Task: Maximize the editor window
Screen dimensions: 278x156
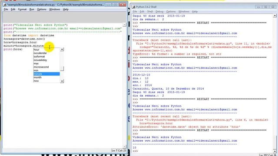Action: [x=115, y=5]
